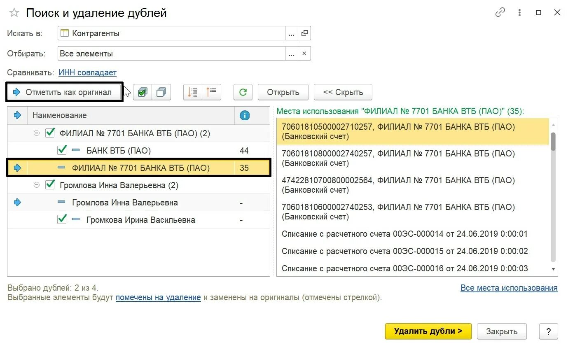Click the usage list vertical scrollbar
Screen dimensions: 568x345
(x=553, y=198)
